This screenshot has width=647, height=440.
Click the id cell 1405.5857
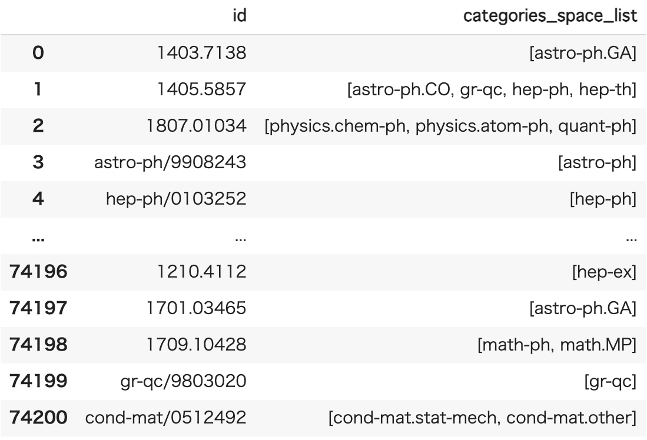click(x=202, y=89)
